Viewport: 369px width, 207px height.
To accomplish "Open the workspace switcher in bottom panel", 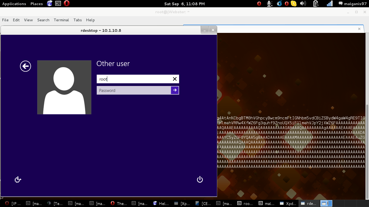I will coord(326,203).
